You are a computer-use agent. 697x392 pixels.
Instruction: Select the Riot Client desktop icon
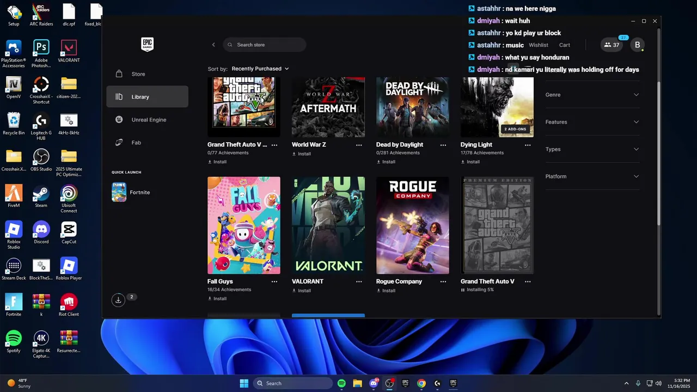(x=69, y=305)
